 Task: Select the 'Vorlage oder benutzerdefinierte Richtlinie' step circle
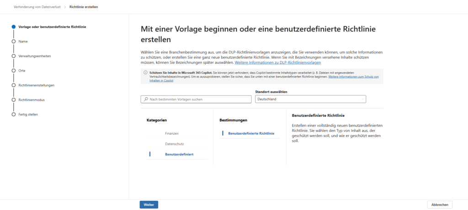point(14,26)
